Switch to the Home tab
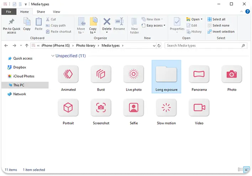This screenshot has height=176, width=252. click(x=25, y=12)
